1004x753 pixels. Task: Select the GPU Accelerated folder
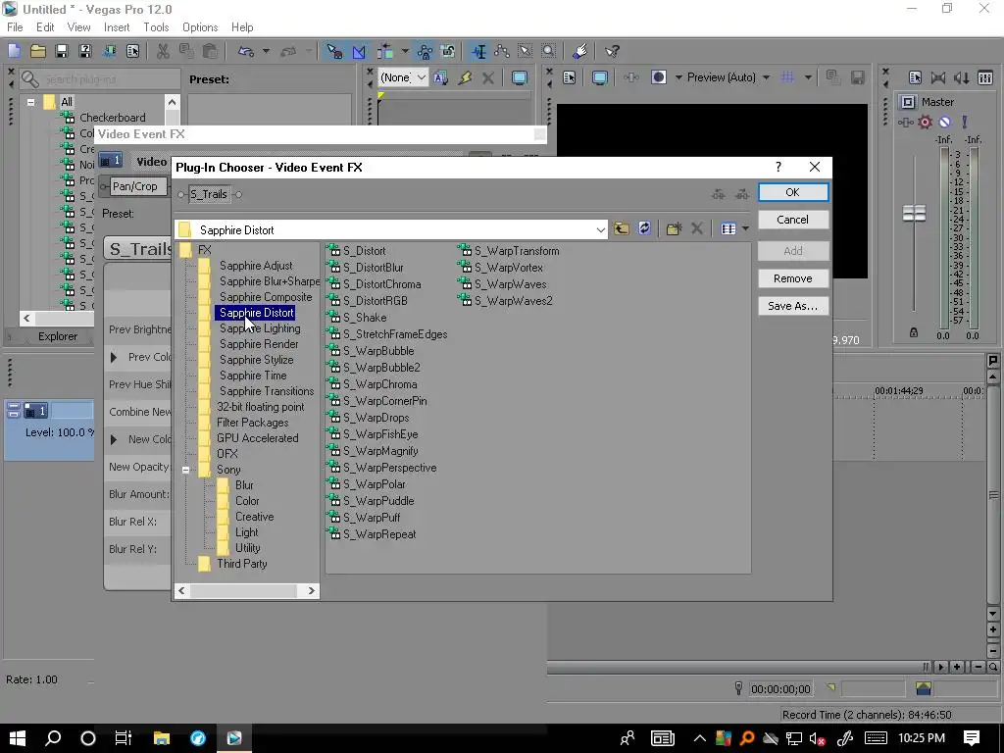pos(257,438)
